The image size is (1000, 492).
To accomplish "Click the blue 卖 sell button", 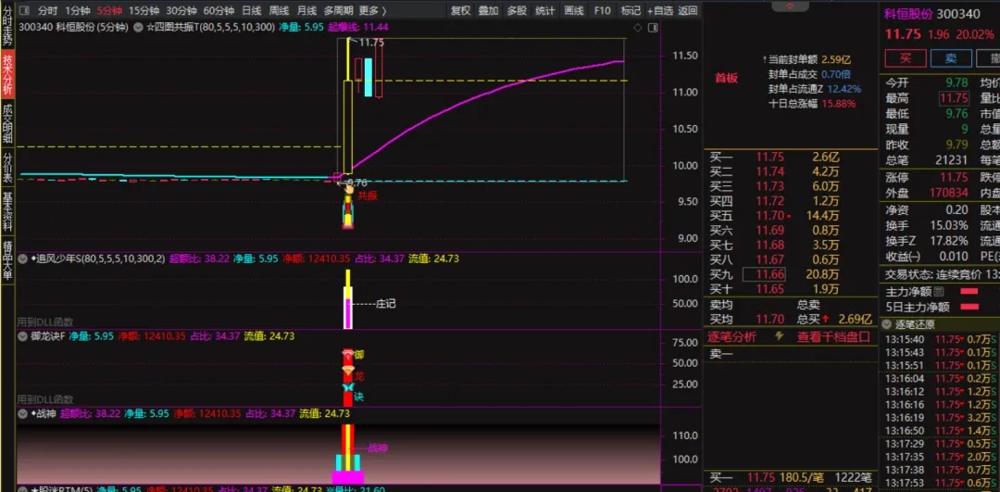I will click(951, 58).
